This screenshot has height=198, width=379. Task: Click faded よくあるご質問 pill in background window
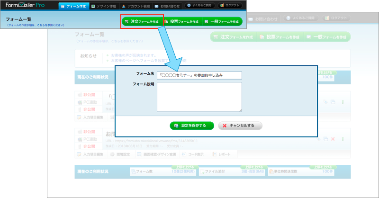pos(301,18)
